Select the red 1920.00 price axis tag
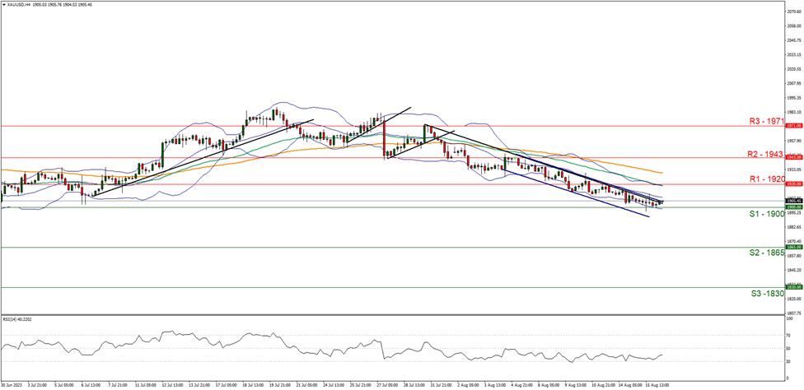 pyautogui.click(x=792, y=184)
